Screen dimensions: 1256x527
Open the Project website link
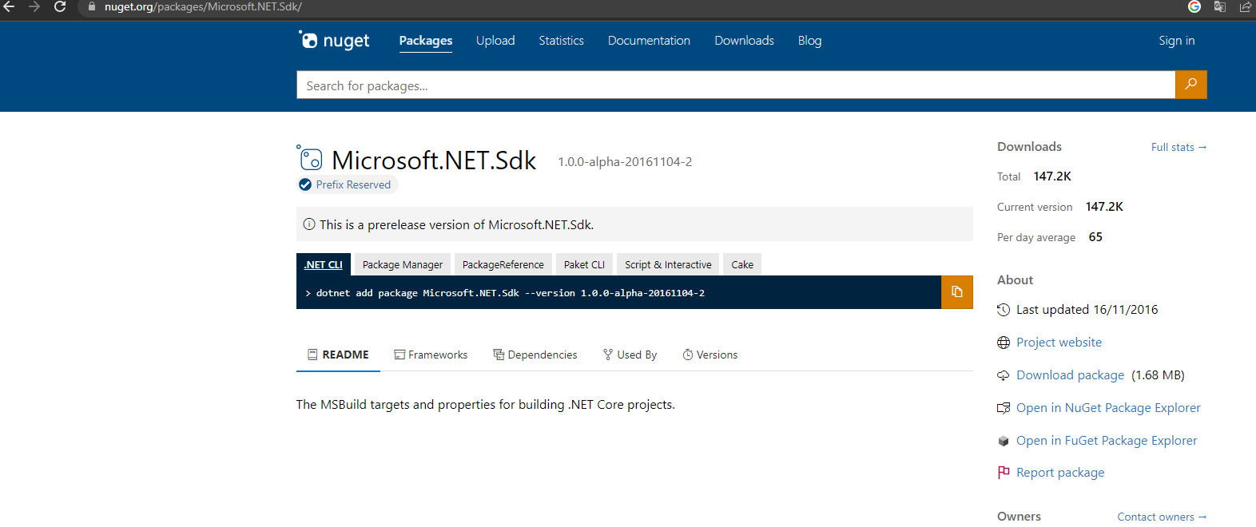tap(1059, 343)
